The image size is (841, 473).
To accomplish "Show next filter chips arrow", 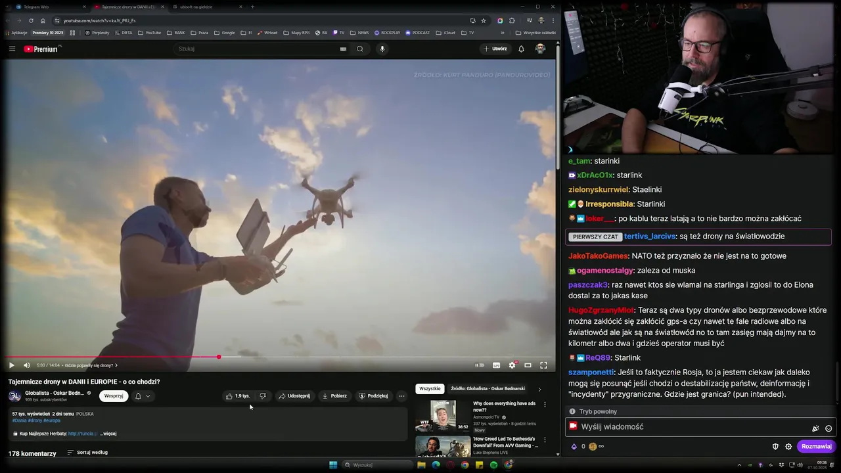I will click(539, 389).
